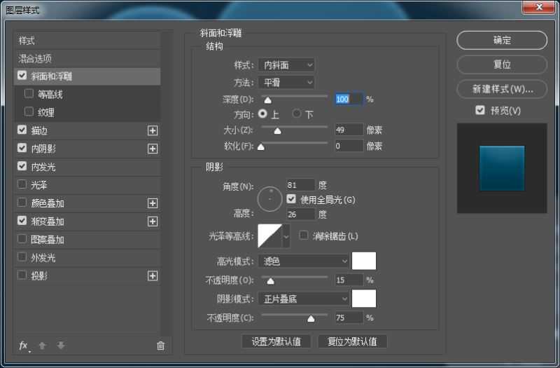Open the 样式 dropdown showing 内斜面

click(x=286, y=65)
